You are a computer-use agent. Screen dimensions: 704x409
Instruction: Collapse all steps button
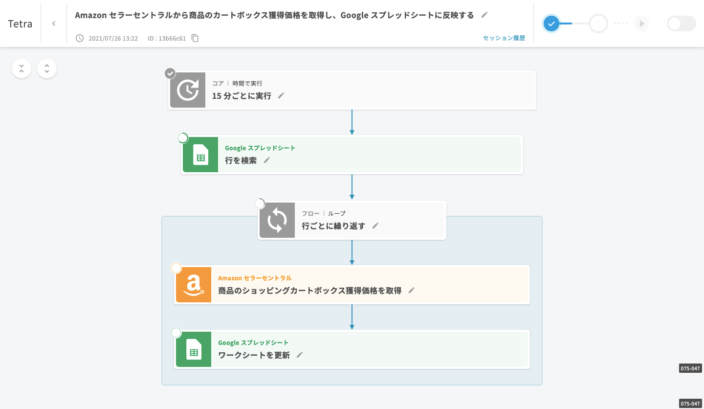[22, 68]
